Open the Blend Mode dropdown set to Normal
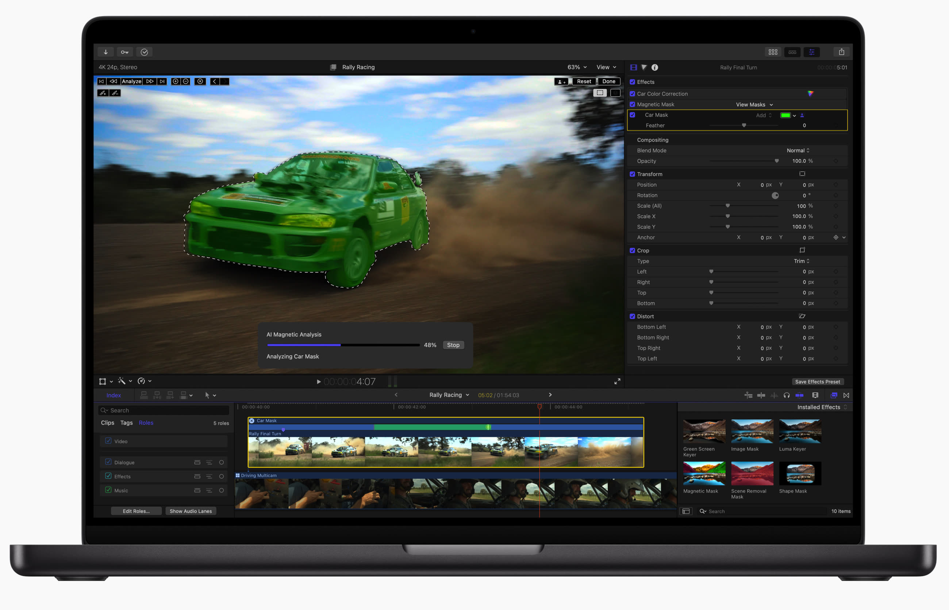The height and width of the screenshot is (610, 949). [x=798, y=150]
